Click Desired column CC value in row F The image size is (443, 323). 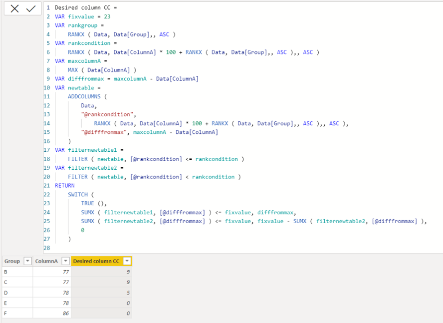click(x=101, y=314)
